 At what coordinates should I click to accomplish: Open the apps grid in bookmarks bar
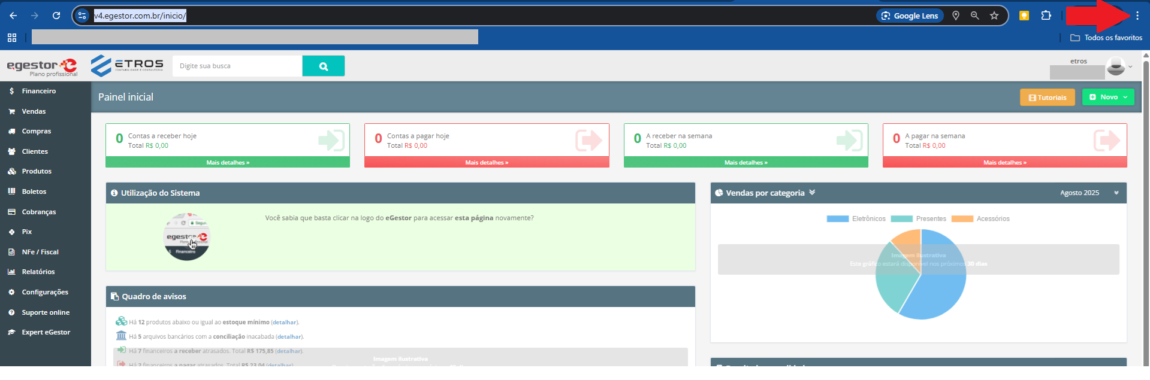[12, 38]
